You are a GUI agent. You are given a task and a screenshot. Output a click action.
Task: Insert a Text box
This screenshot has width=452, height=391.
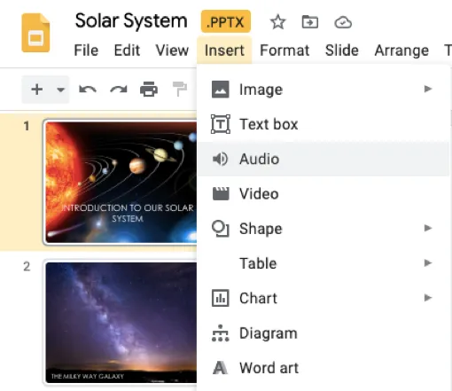coord(323,124)
